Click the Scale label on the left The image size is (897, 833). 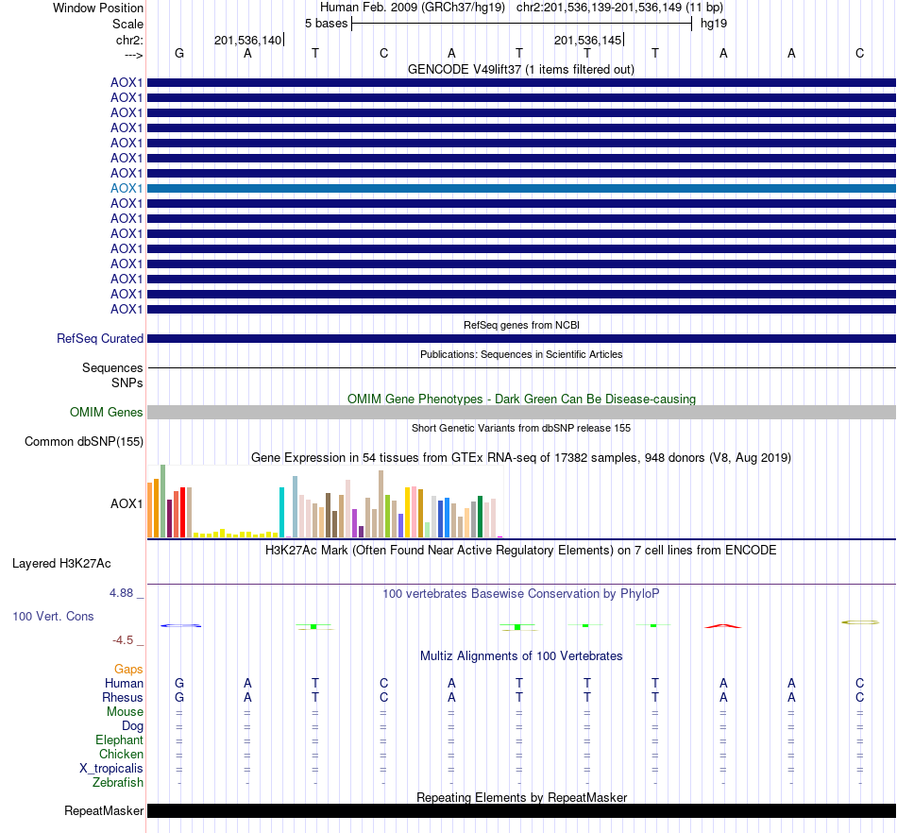[x=127, y=24]
